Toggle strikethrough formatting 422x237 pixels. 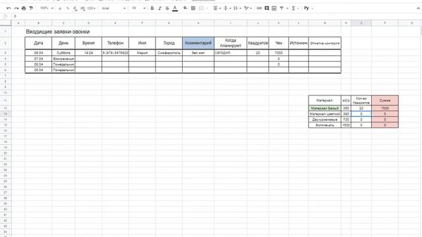(167, 9)
